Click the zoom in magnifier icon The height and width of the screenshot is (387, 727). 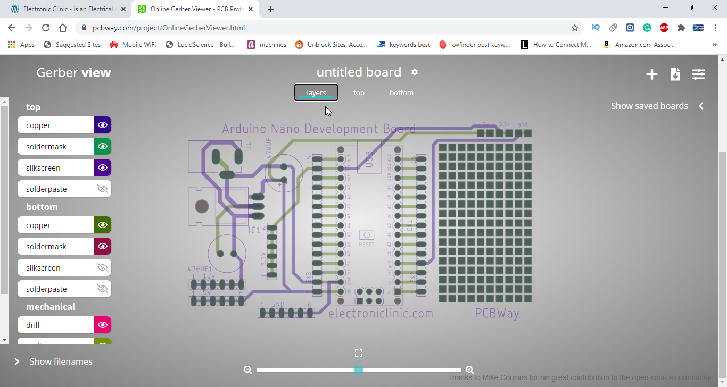coord(470,370)
